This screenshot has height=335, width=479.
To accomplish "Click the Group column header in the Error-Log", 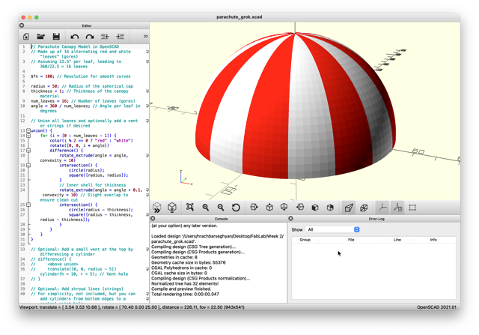I will click(x=305, y=240).
